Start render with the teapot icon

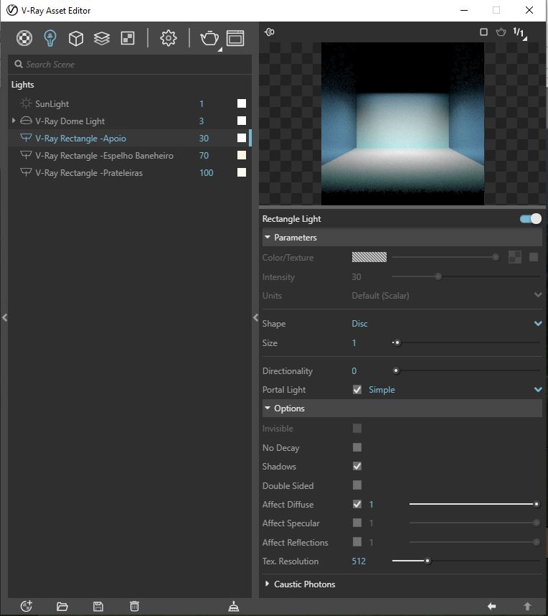[x=209, y=38]
